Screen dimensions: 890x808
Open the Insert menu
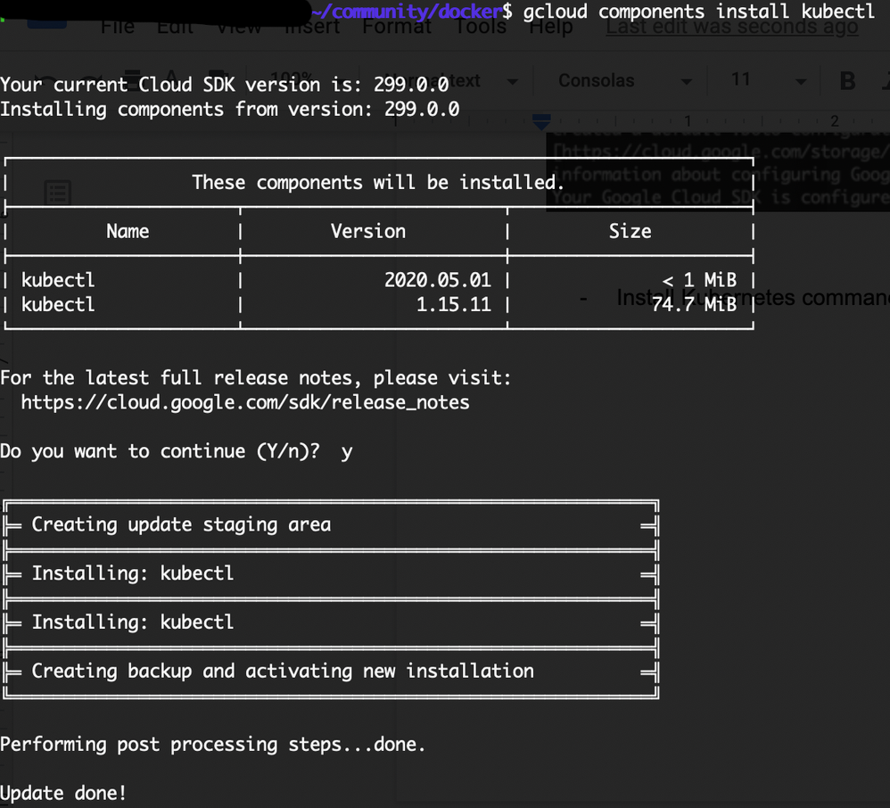pyautogui.click(x=311, y=27)
